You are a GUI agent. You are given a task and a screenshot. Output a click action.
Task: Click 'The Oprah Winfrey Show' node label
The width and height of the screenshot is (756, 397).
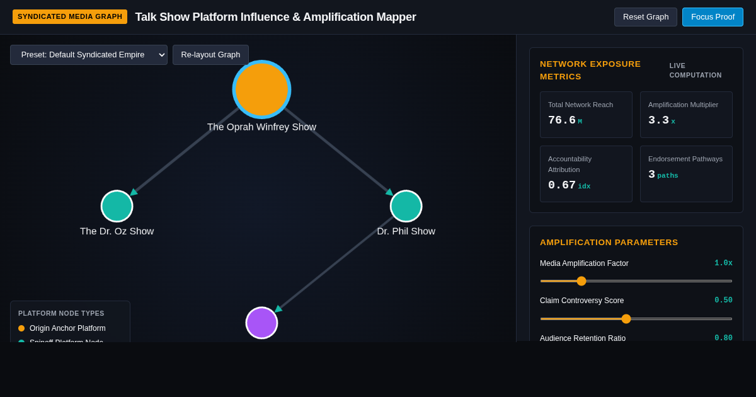click(261, 127)
